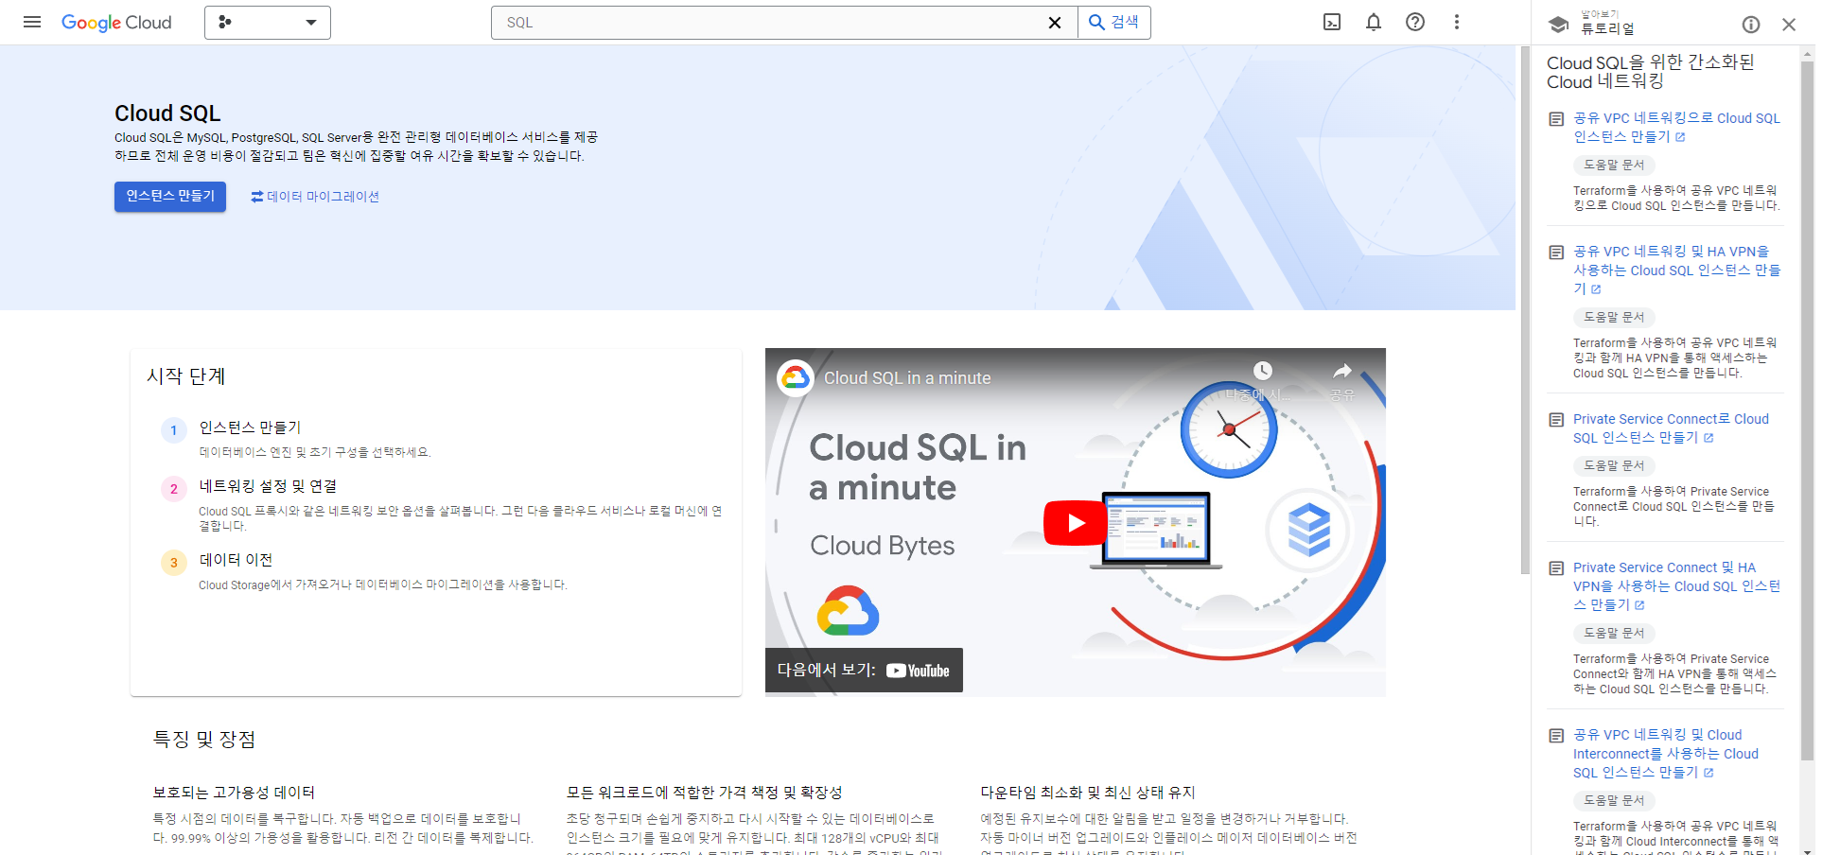This screenshot has width=1822, height=855.
Task: Open the 데이터 마이그레이션 link
Action: (x=315, y=197)
